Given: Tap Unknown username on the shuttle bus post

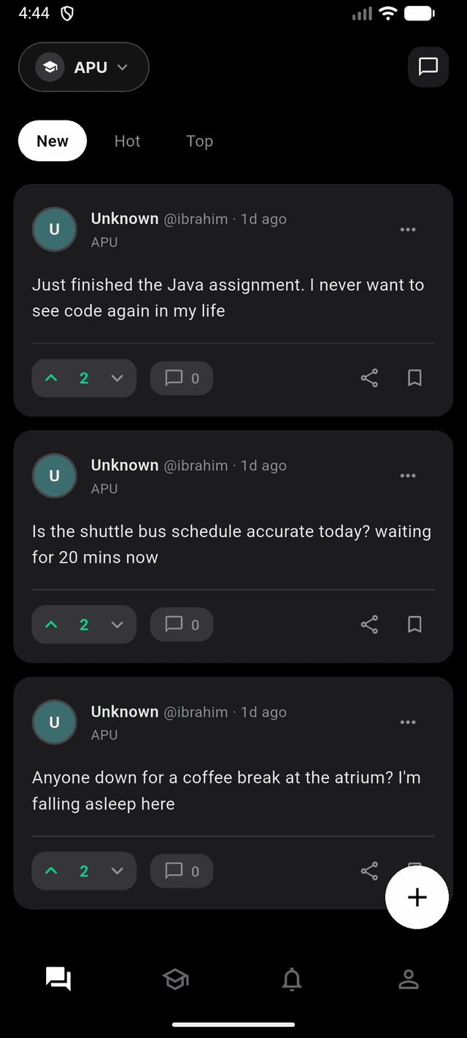Looking at the screenshot, I should click(124, 465).
